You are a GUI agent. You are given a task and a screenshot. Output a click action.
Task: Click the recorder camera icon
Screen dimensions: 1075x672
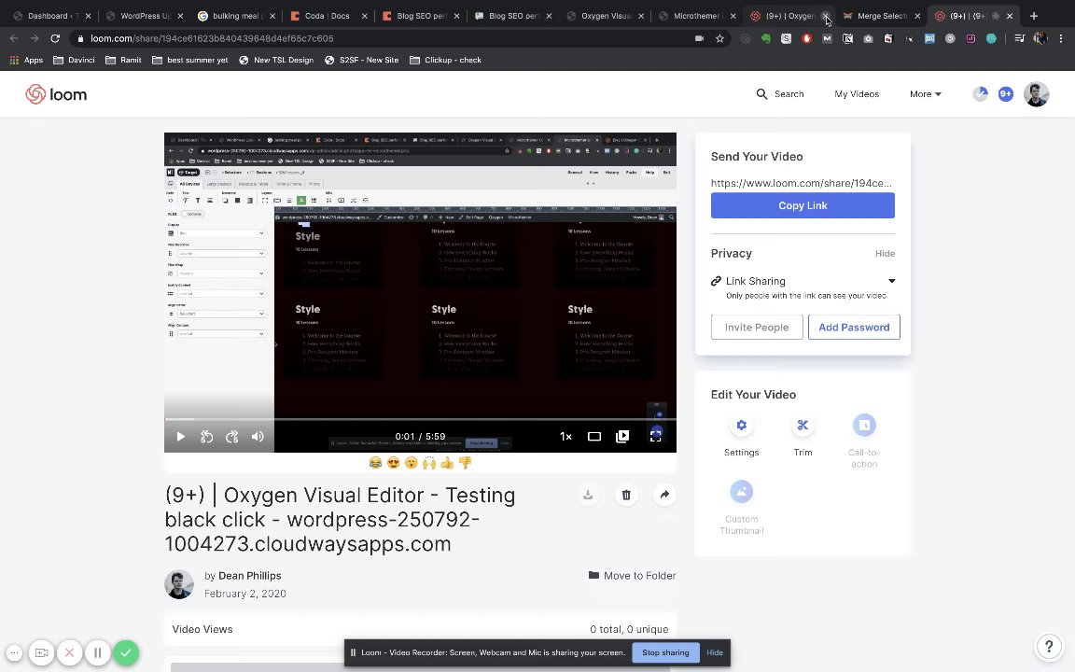pos(41,652)
